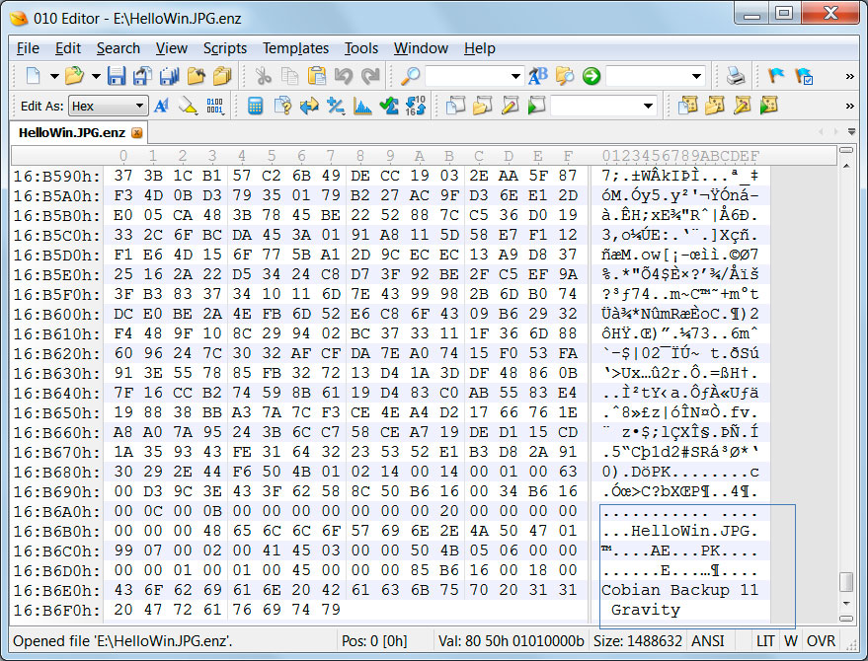868x661 pixels.
Task: Click the vertical scrollbar thumb
Action: click(846, 581)
